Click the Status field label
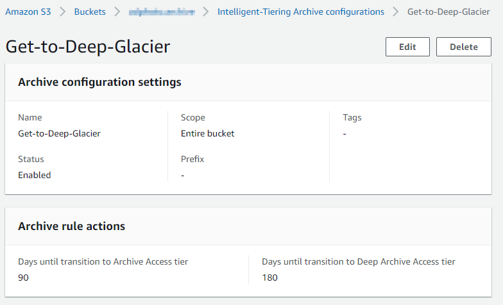 [31, 159]
